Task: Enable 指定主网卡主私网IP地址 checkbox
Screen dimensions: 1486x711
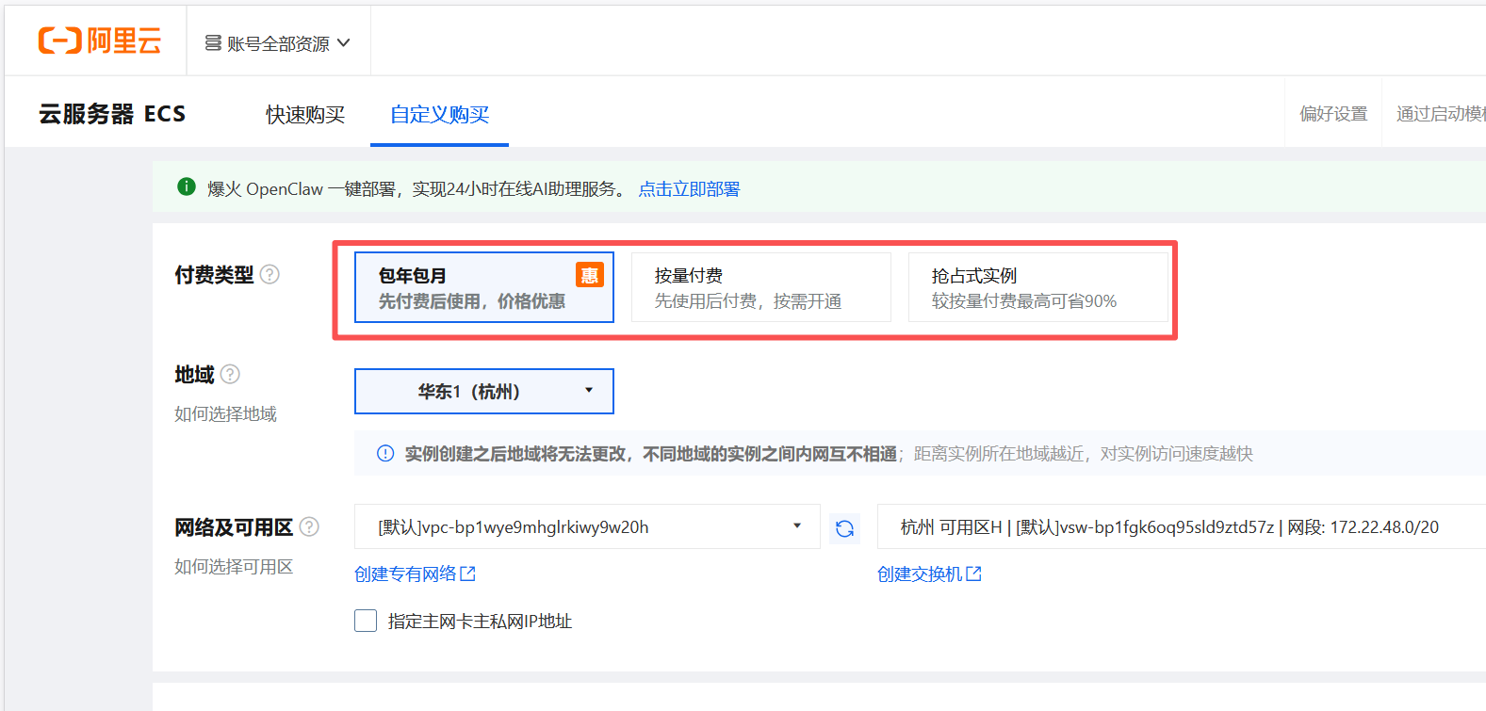Action: point(366,621)
